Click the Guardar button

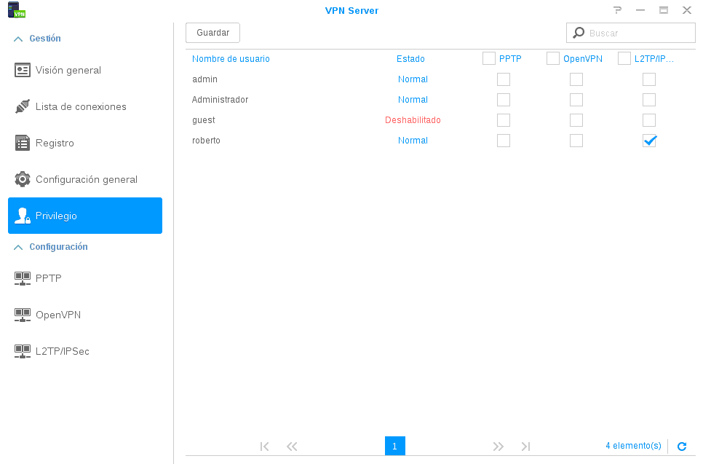(x=213, y=33)
